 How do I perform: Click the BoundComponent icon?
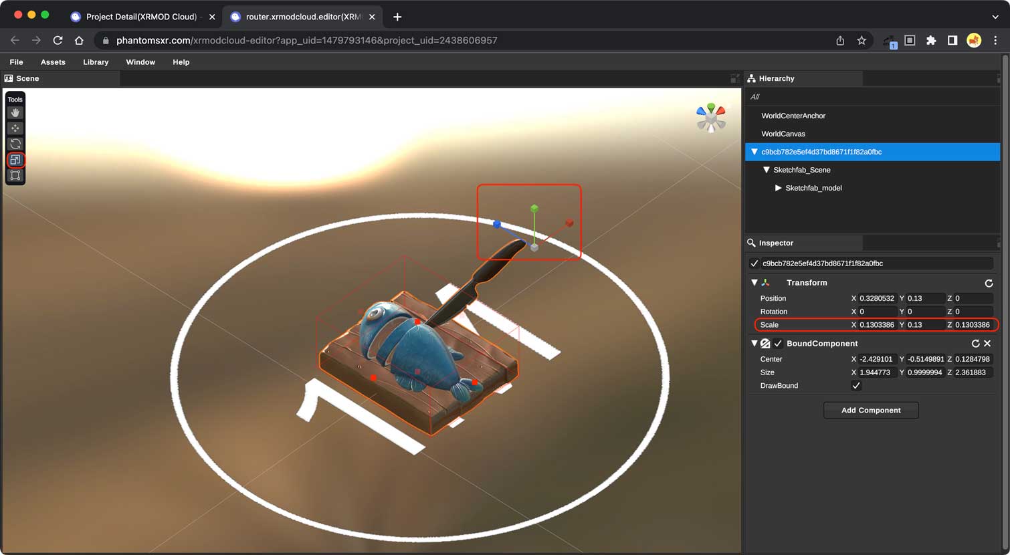point(765,343)
